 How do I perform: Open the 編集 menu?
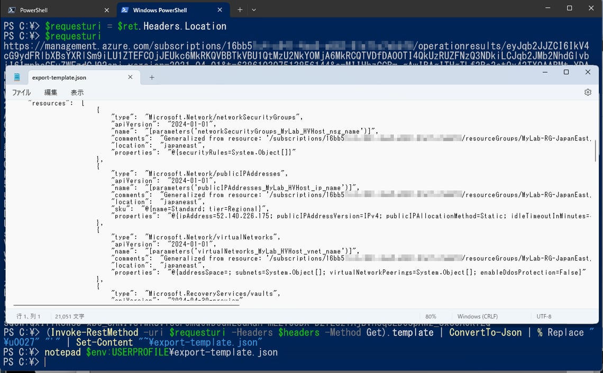point(51,92)
